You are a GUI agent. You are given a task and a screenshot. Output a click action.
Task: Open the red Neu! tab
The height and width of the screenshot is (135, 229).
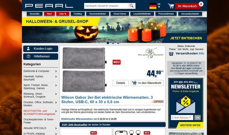tap(49, 14)
